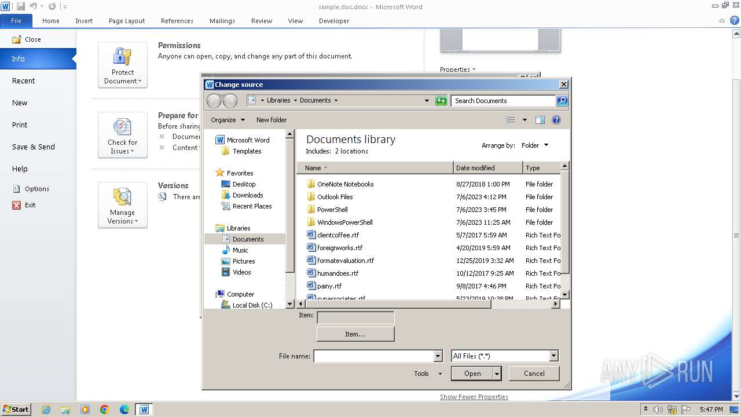Sort by Date modified column header

(x=488, y=168)
